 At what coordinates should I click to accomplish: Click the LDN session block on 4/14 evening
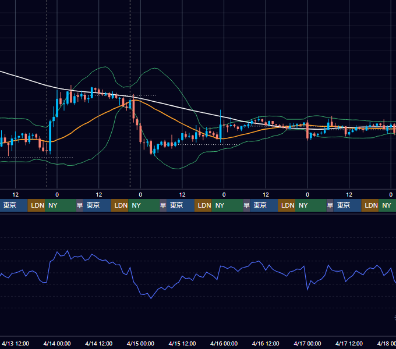point(120,205)
